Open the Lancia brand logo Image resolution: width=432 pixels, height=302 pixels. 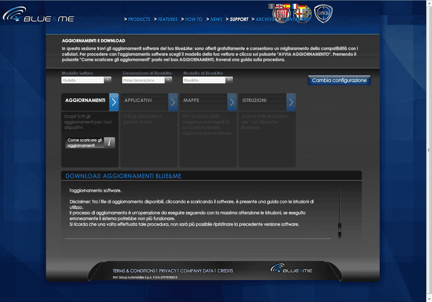[323, 14]
